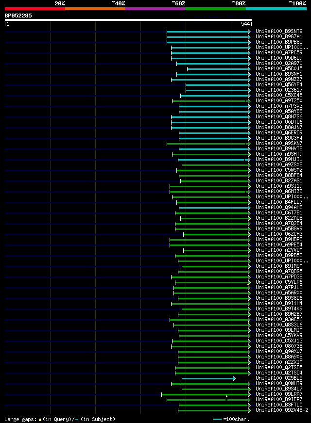
Task: Click the UniRef100_A5C0J5 hit name
Action: pos(279,69)
